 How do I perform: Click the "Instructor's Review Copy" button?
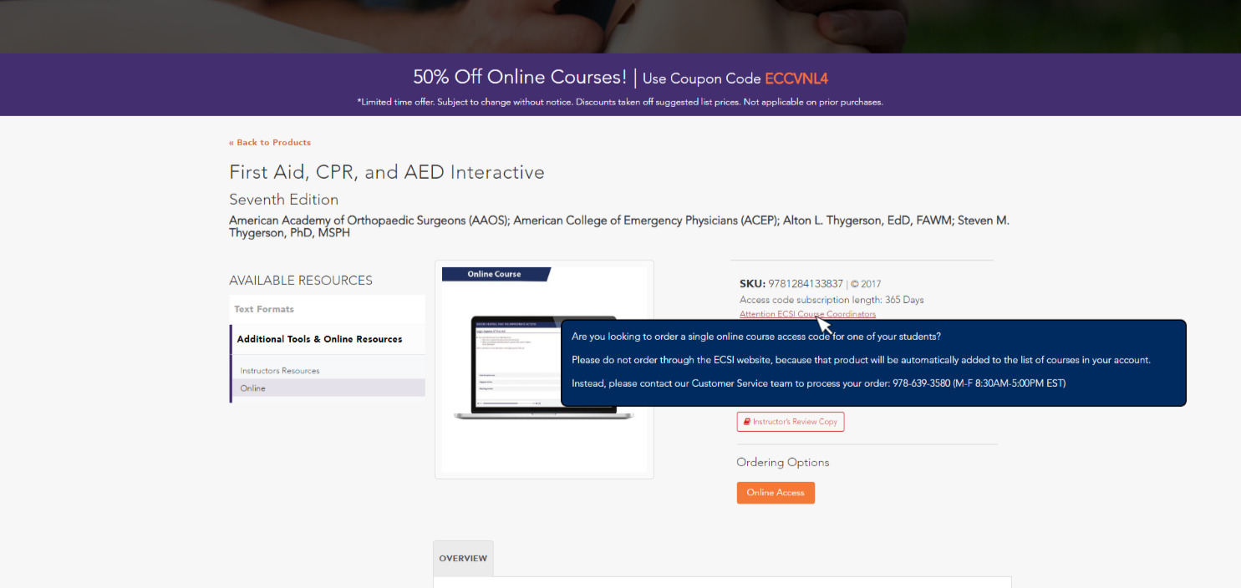coord(791,422)
